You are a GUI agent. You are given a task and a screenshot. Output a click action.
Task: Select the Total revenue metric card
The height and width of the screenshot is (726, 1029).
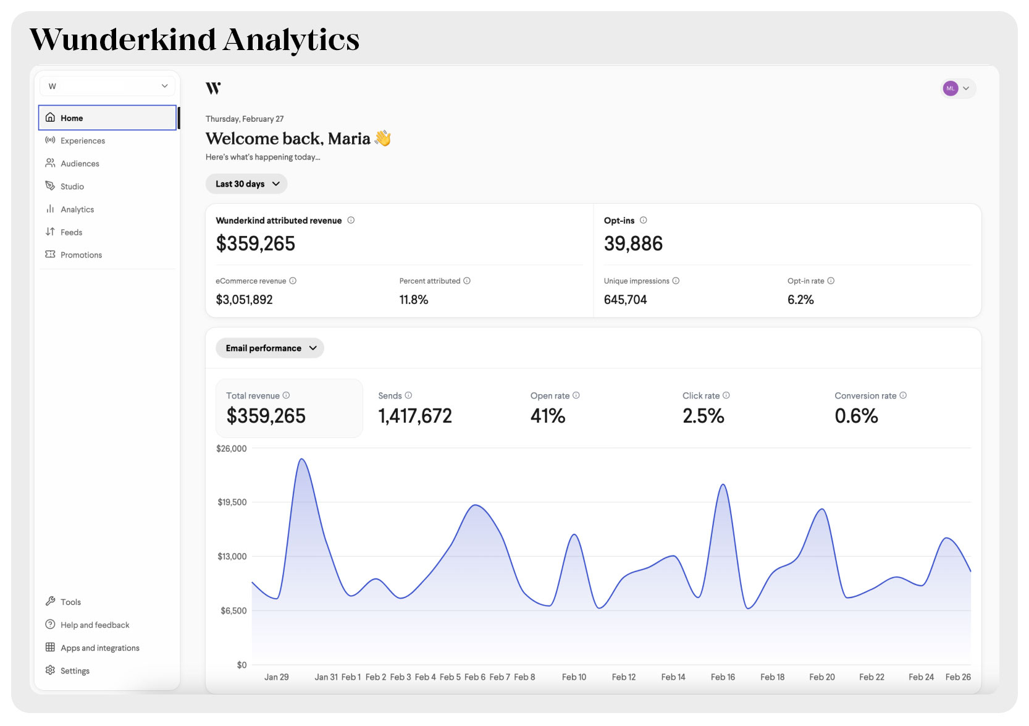click(289, 408)
